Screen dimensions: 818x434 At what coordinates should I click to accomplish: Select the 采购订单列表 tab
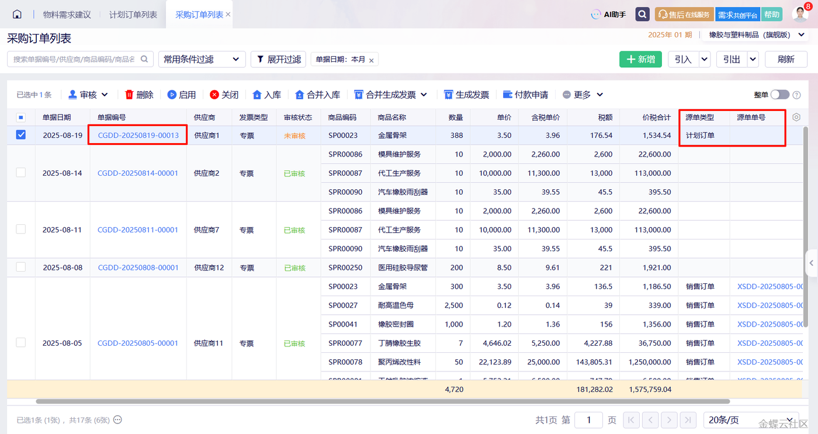pyautogui.click(x=199, y=15)
